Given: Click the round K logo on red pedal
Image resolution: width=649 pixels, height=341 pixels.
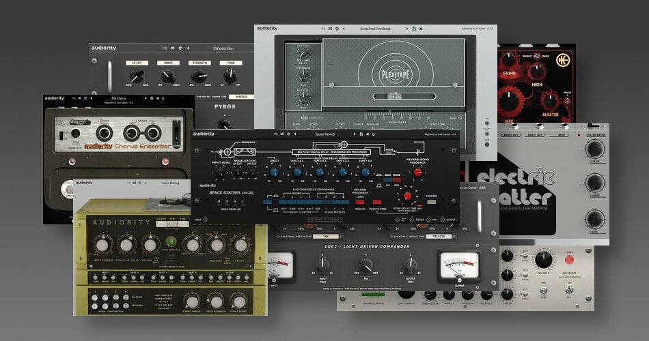Looking at the screenshot, I should (x=563, y=60).
